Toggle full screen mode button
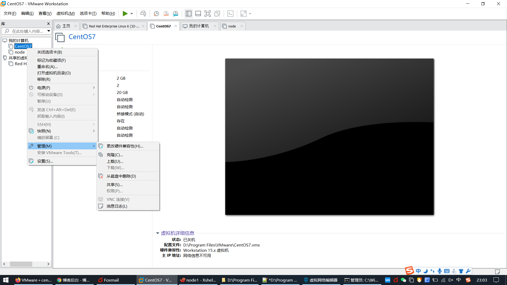The height and width of the screenshot is (285, 507). click(x=208, y=13)
